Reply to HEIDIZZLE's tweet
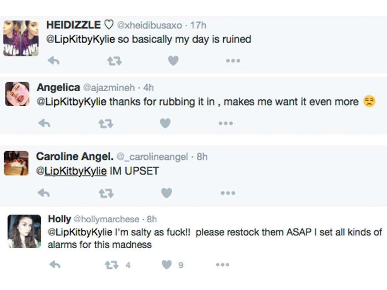 [53, 61]
